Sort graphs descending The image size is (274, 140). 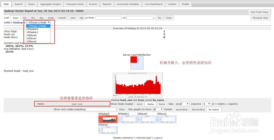(198, 109)
